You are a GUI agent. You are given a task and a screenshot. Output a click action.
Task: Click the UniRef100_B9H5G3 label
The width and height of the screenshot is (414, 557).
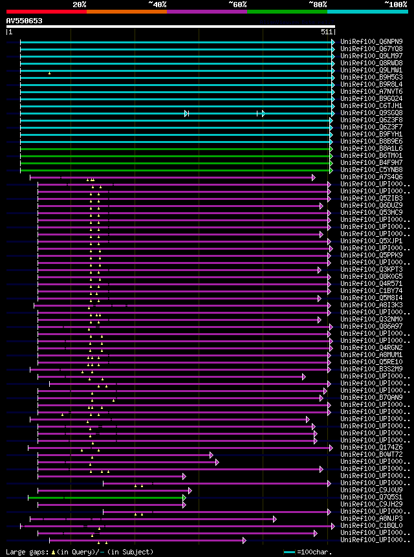(371, 78)
